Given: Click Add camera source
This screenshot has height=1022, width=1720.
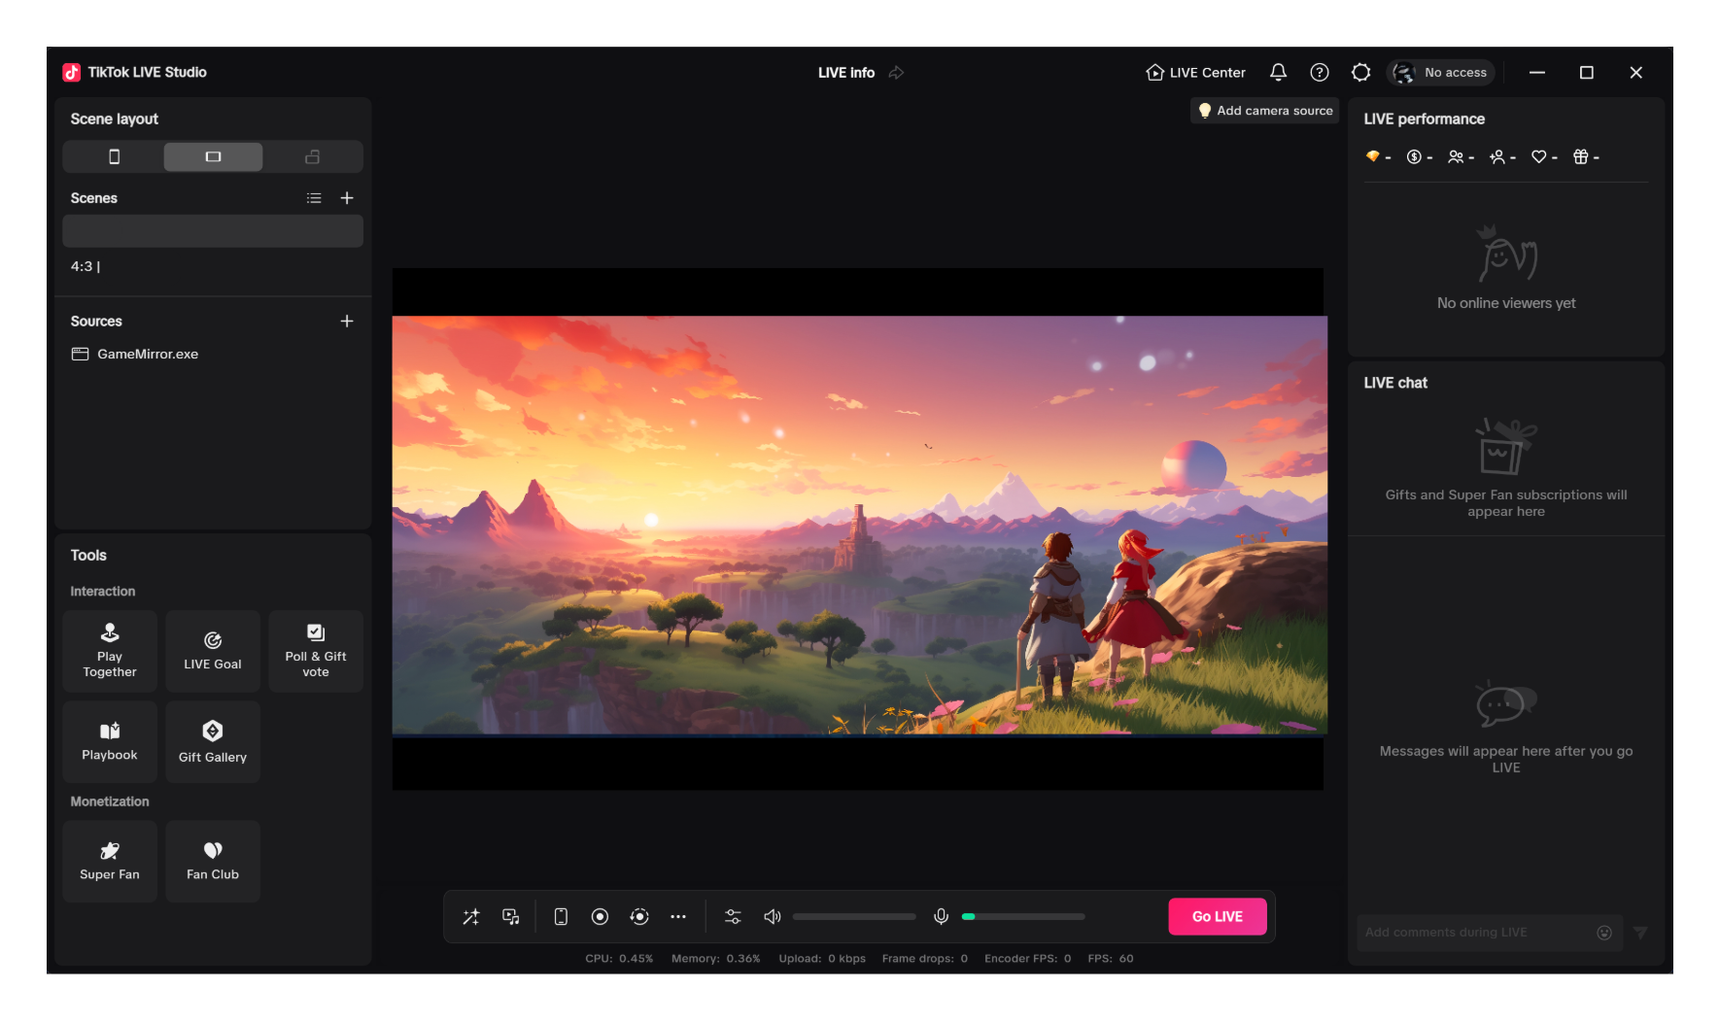Looking at the screenshot, I should pyautogui.click(x=1264, y=111).
